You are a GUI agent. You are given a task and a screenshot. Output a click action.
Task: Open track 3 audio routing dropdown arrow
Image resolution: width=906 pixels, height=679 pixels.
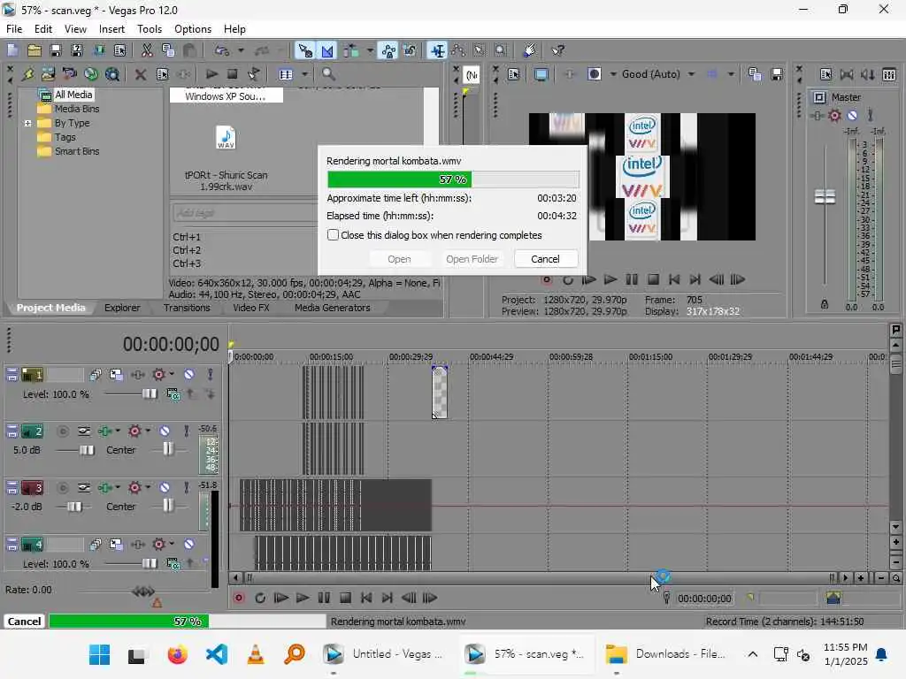118,487
